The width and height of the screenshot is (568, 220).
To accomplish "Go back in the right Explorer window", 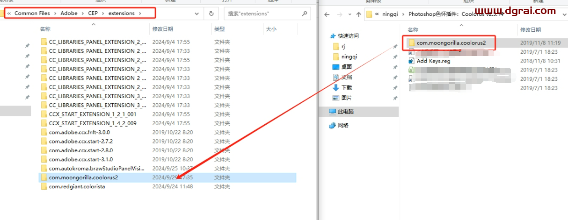I will coord(328,14).
